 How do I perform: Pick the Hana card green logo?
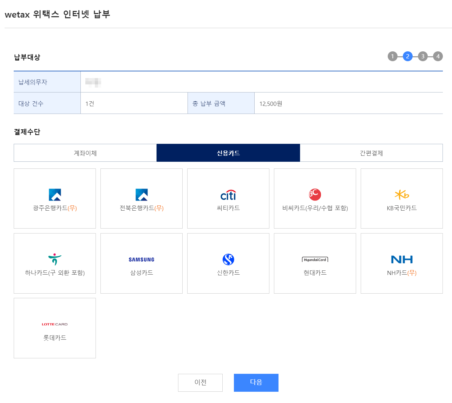tap(55, 259)
